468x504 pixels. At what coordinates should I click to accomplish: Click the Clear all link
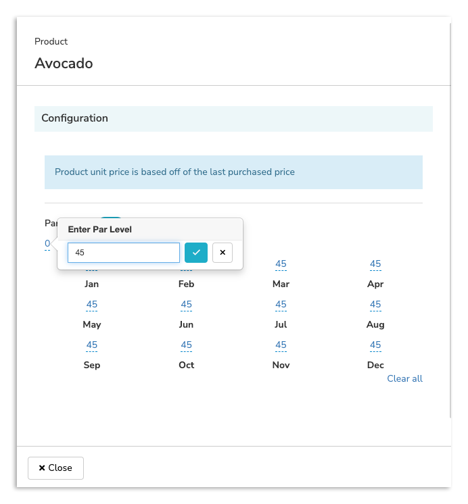point(404,378)
